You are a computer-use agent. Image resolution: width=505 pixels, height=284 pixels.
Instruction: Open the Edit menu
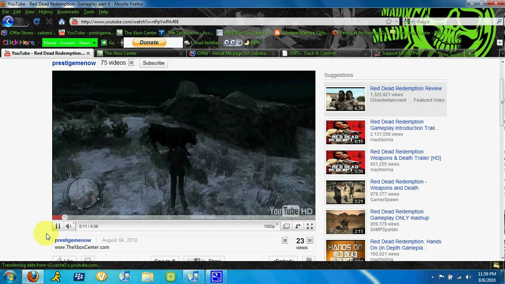point(17,12)
